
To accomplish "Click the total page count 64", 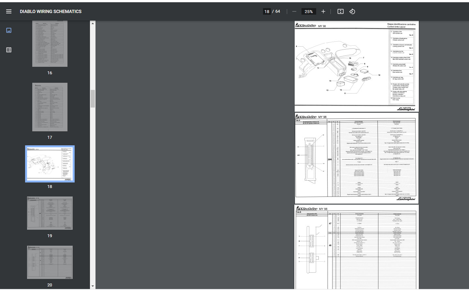I will tap(278, 11).
